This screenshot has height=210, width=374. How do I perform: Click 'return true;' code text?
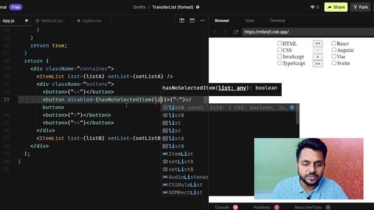[x=49, y=45]
